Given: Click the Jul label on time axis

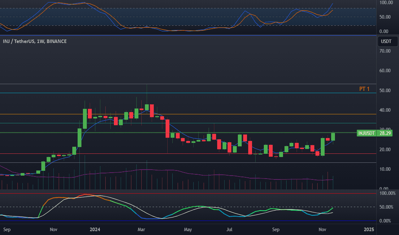Looking at the screenshot, I should [x=229, y=229].
